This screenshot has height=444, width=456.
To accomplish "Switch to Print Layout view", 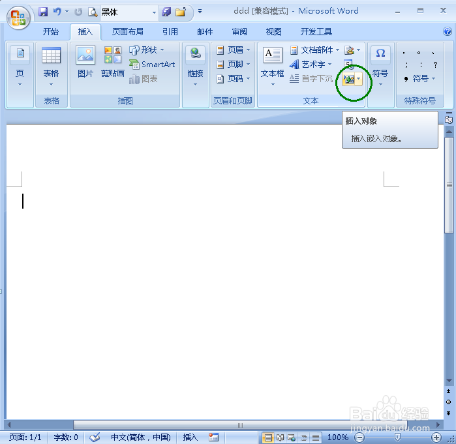I will pyautogui.click(x=268, y=437).
